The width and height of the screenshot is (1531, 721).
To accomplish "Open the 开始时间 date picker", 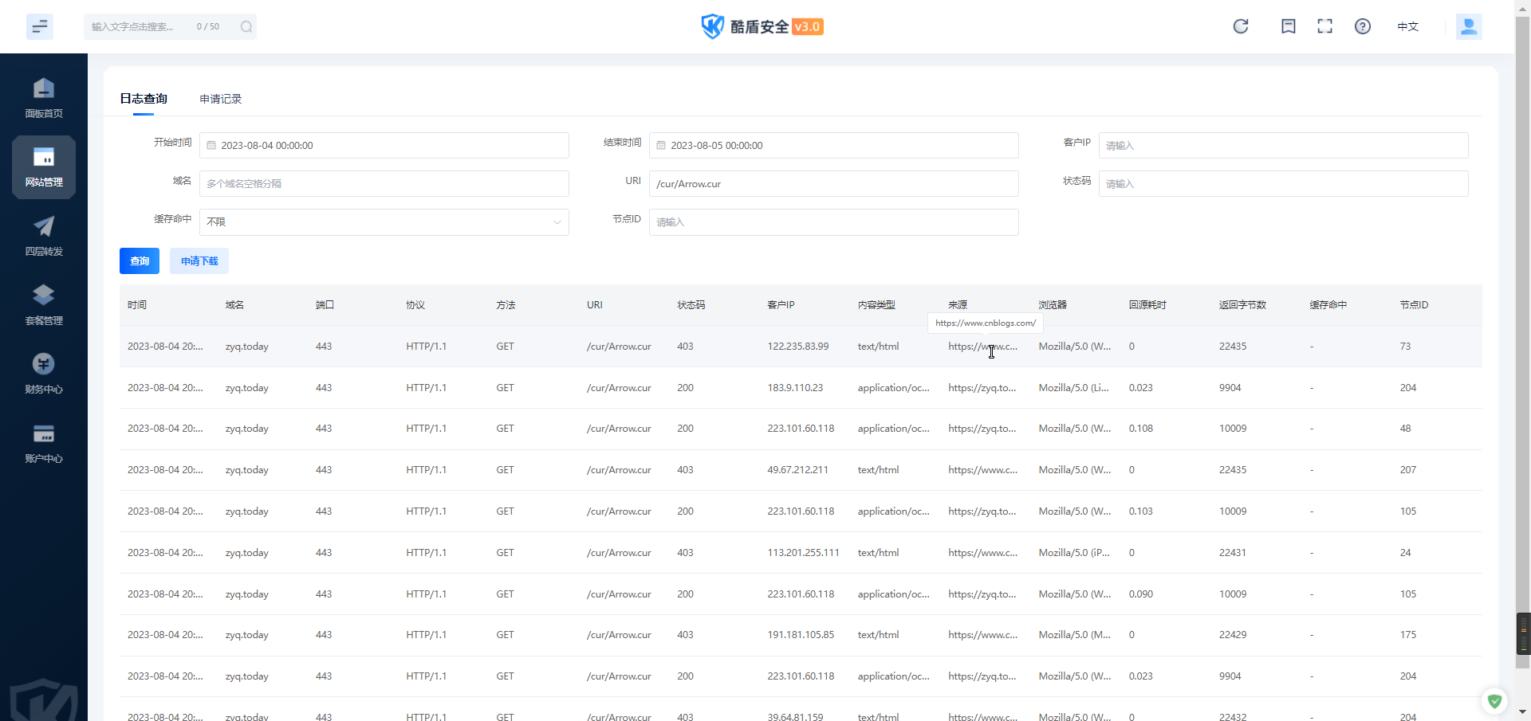I will (x=384, y=146).
